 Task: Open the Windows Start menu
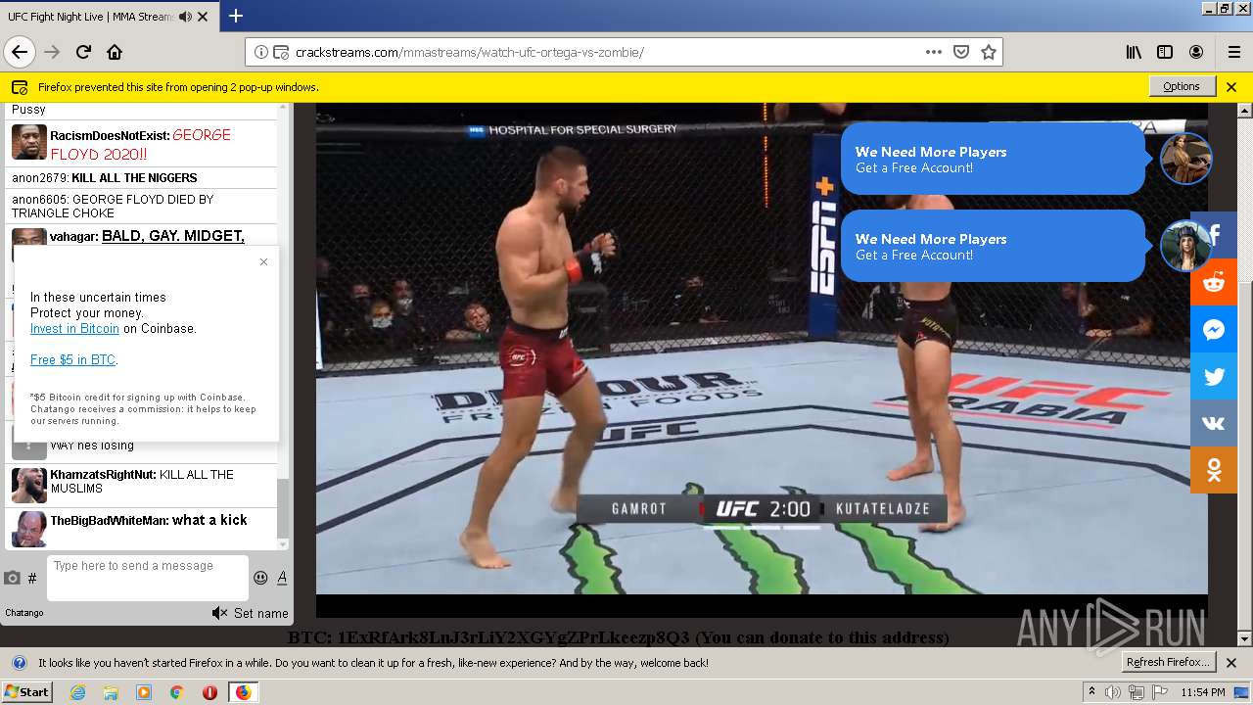[26, 691]
